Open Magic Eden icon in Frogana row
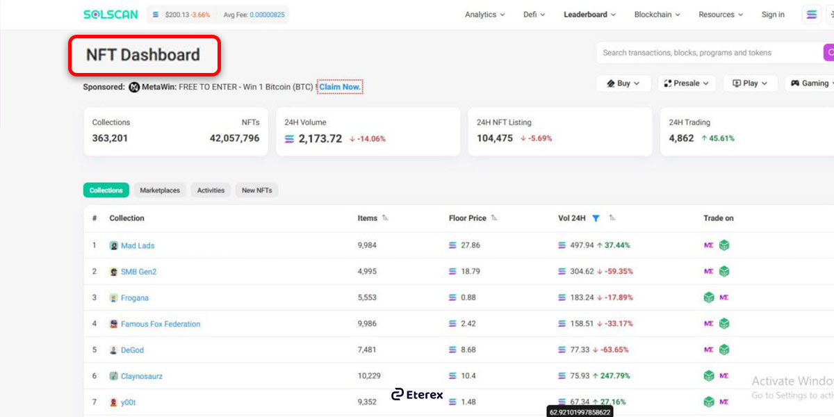This screenshot has width=834, height=417. [724, 297]
